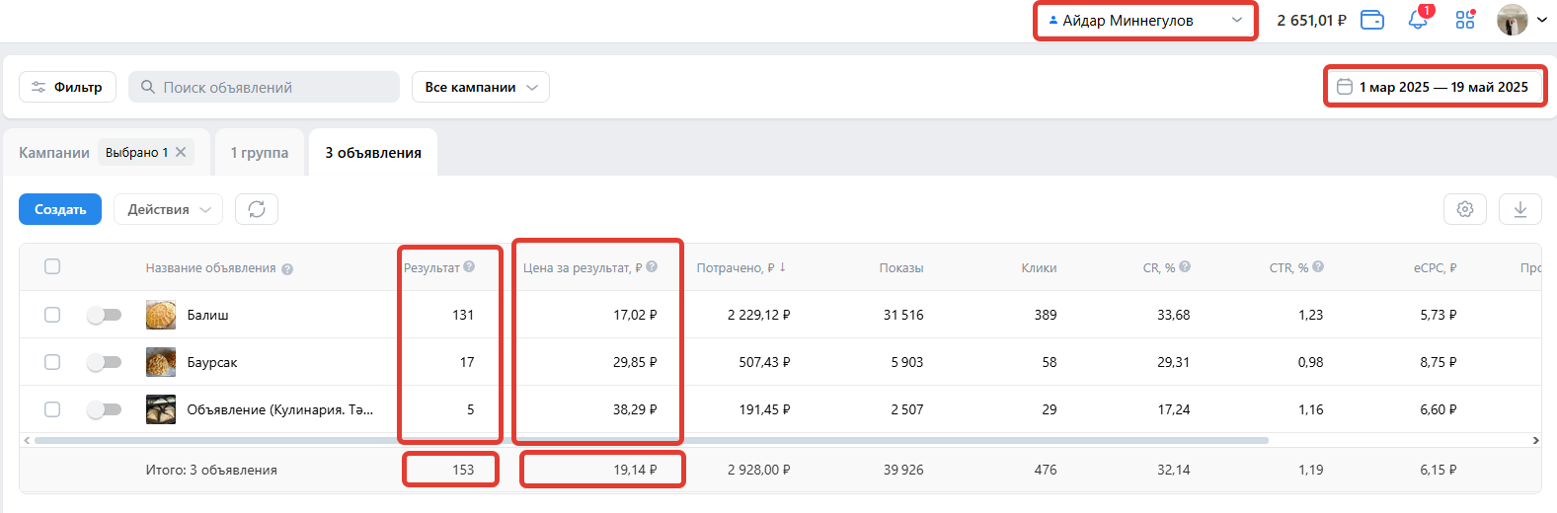Open table column settings gear
Viewport: 1557px width, 513px height.
tap(1465, 209)
